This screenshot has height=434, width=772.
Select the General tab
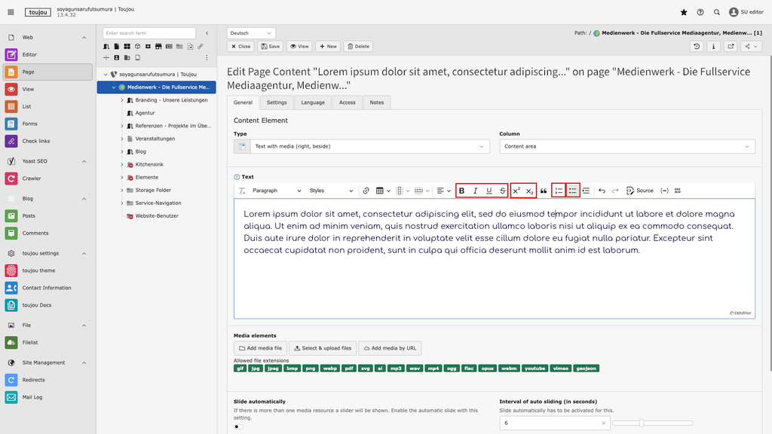tap(243, 102)
